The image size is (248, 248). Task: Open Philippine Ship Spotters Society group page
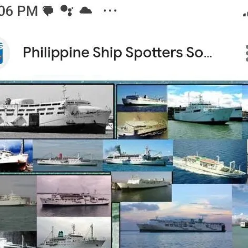(x=117, y=52)
